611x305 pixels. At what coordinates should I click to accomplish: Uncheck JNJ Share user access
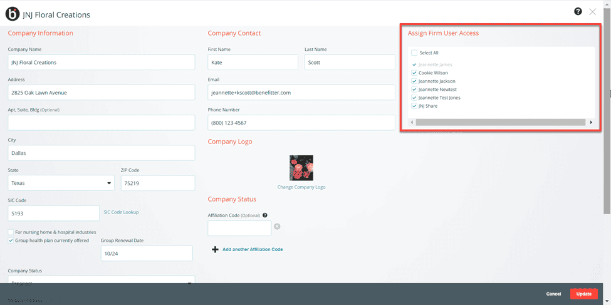click(x=414, y=106)
